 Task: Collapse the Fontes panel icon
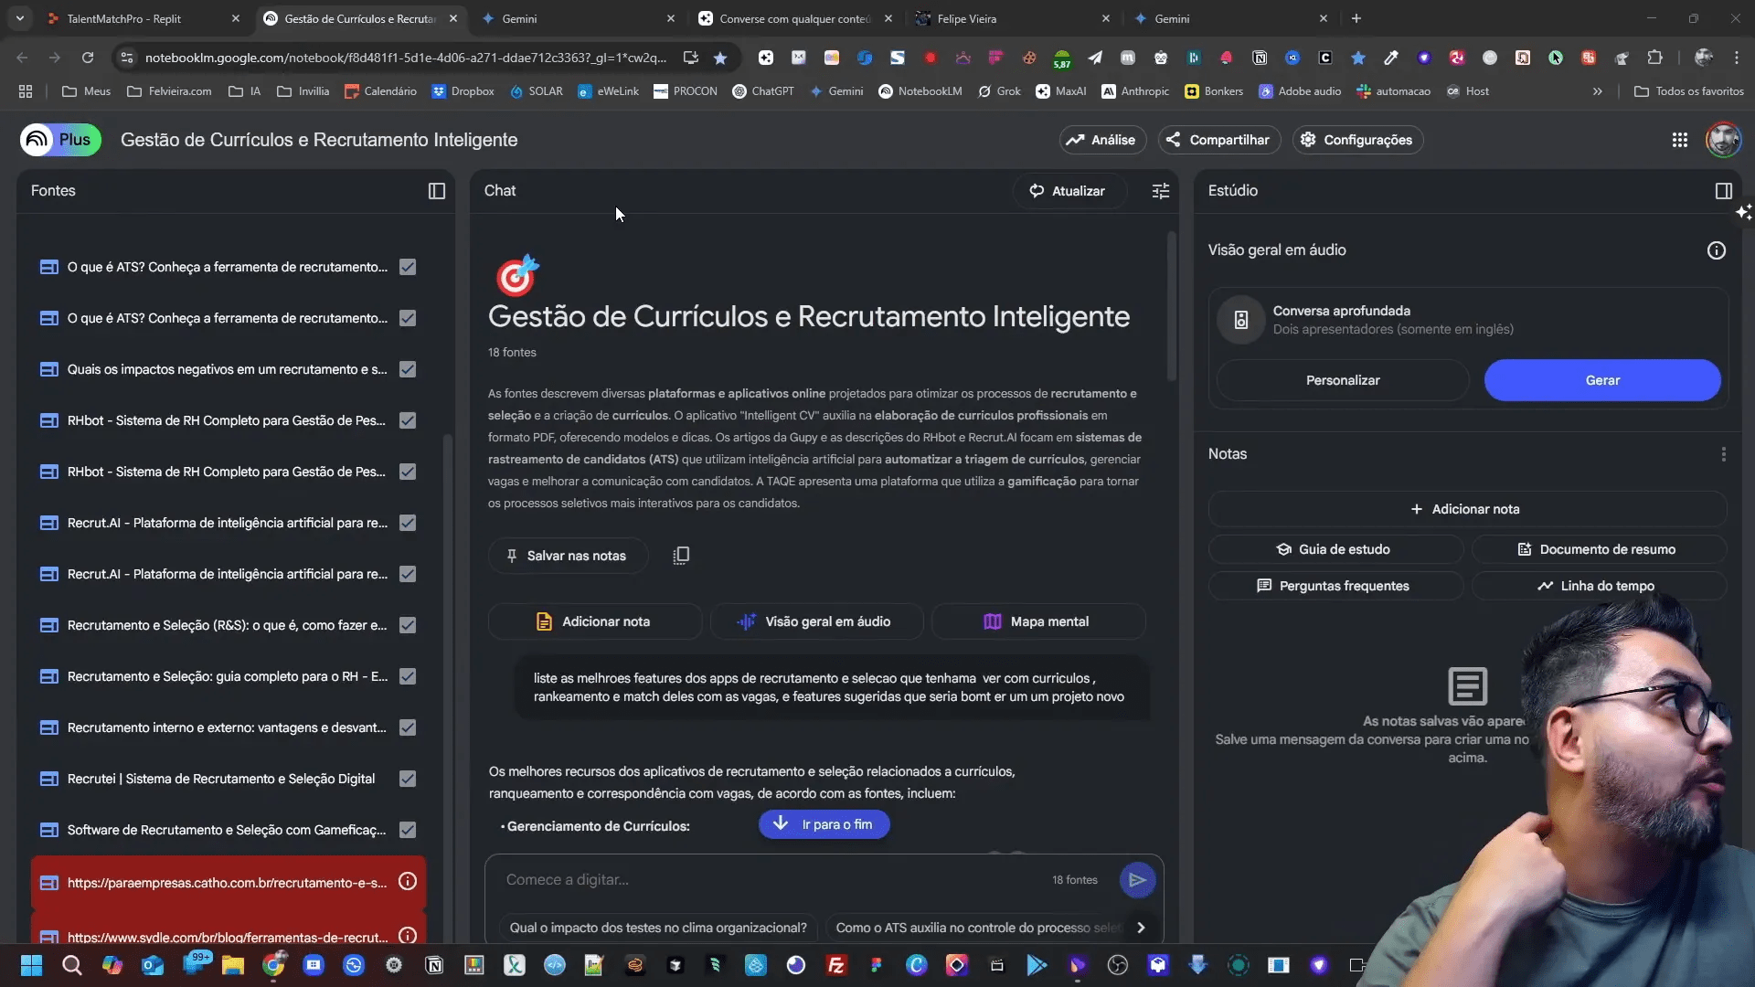click(x=437, y=191)
